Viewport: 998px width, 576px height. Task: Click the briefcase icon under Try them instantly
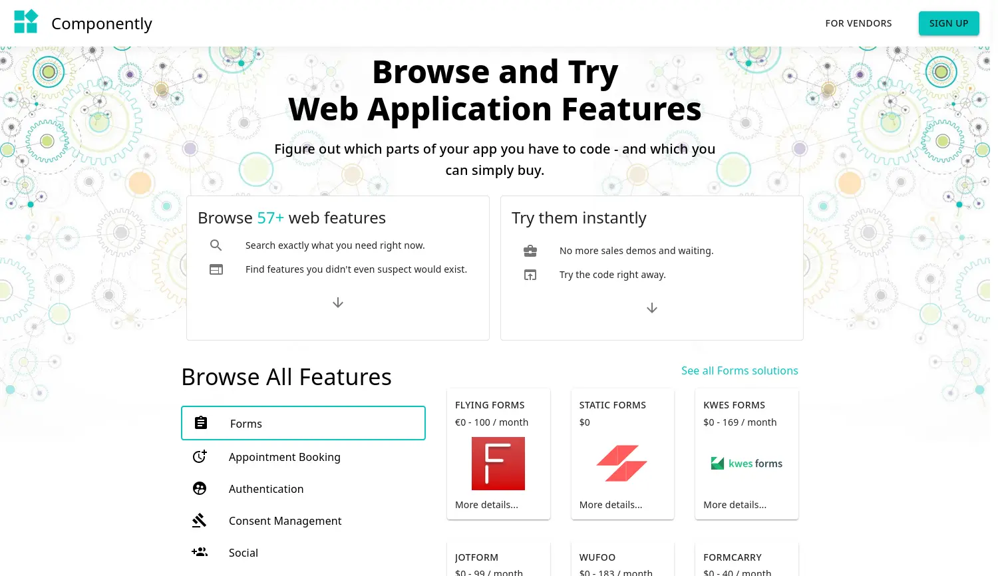[x=530, y=251]
